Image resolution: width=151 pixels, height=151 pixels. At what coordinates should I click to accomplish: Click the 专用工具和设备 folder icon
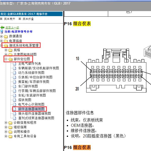click(10, 136)
